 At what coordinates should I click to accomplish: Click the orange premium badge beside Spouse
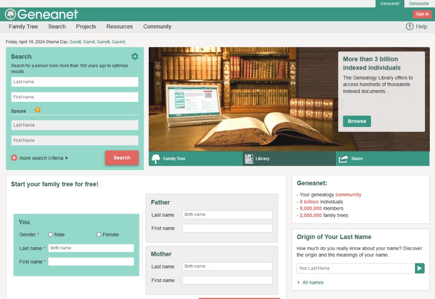tap(38, 110)
